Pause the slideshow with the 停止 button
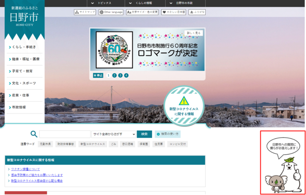 (98, 75)
